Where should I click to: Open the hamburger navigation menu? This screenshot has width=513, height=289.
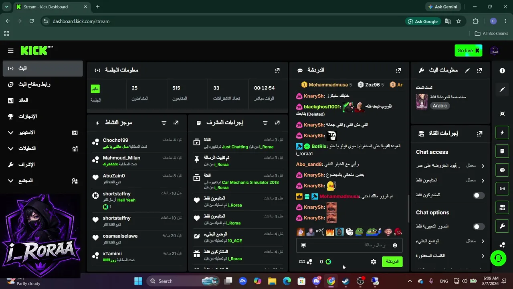click(11, 51)
